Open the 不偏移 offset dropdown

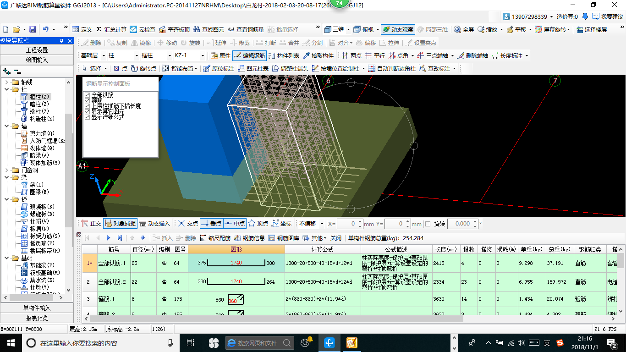tap(322, 224)
